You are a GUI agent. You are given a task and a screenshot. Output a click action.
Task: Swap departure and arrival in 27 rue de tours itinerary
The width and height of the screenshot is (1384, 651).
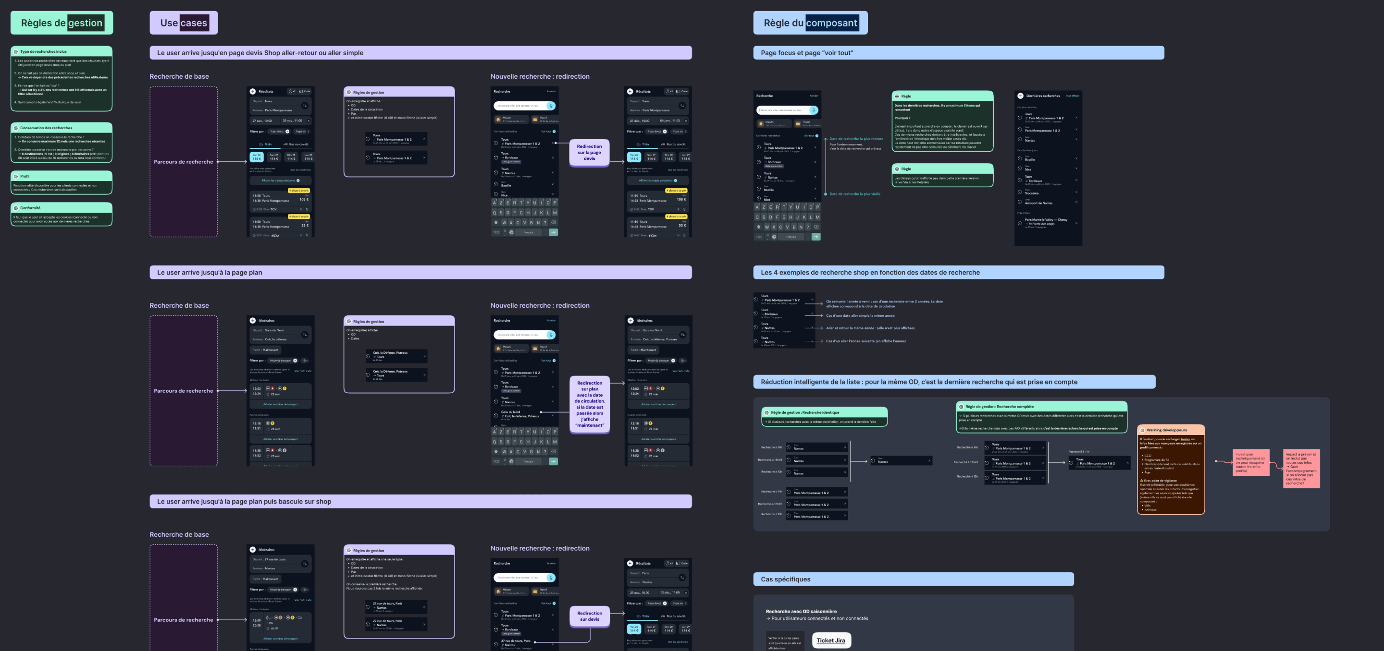pyautogui.click(x=305, y=564)
